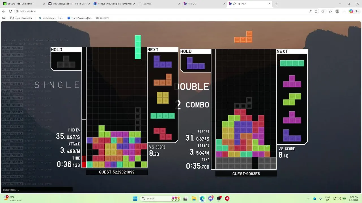This screenshot has width=362, height=203.
Task: Add this page to favorites with star icon
Action: point(316,11)
